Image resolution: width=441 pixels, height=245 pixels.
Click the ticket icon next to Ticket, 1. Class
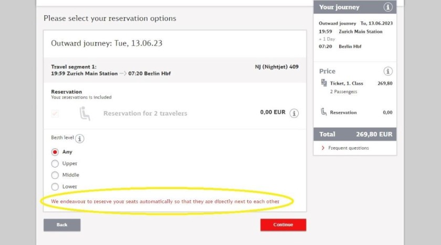pyautogui.click(x=324, y=83)
